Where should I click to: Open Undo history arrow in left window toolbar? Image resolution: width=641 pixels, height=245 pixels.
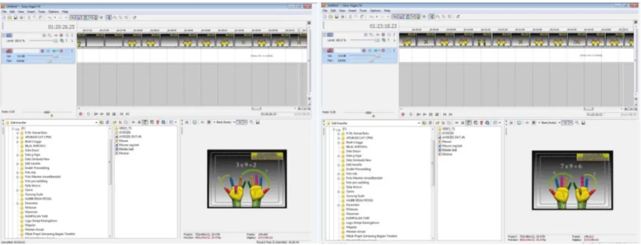(55, 18)
